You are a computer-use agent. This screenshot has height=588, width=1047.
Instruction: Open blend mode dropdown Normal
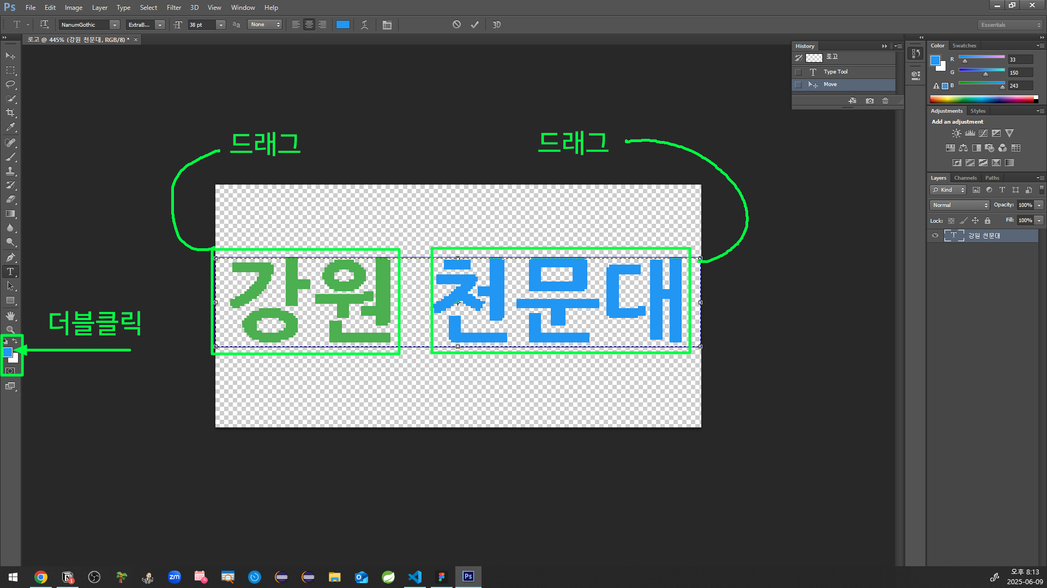960,205
